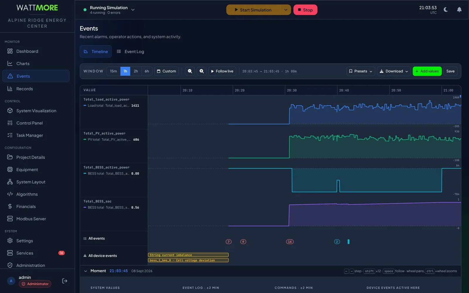Expand the Running Simulation status dropdown
The width and height of the screenshot is (469, 293).
(133, 10)
